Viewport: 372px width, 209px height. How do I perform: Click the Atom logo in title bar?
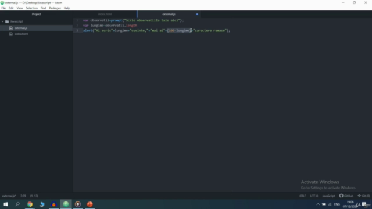2,3
